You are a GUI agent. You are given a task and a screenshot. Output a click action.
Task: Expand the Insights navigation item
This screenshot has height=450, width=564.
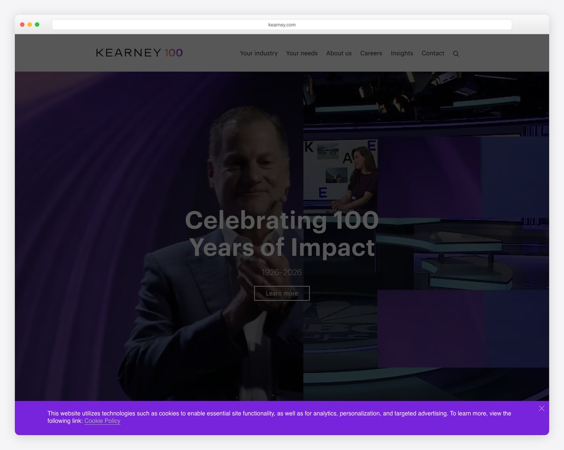point(401,53)
